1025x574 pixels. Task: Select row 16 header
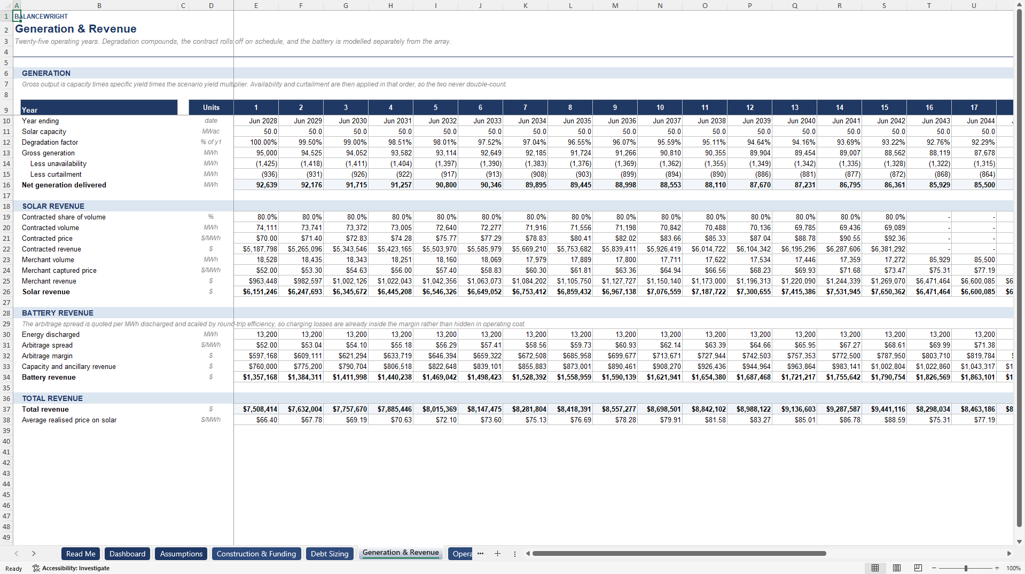[6, 185]
